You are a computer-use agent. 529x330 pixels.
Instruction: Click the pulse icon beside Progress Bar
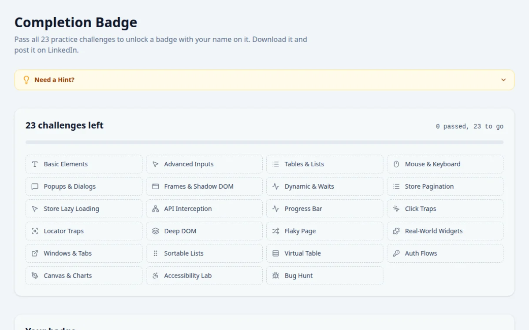click(x=276, y=209)
